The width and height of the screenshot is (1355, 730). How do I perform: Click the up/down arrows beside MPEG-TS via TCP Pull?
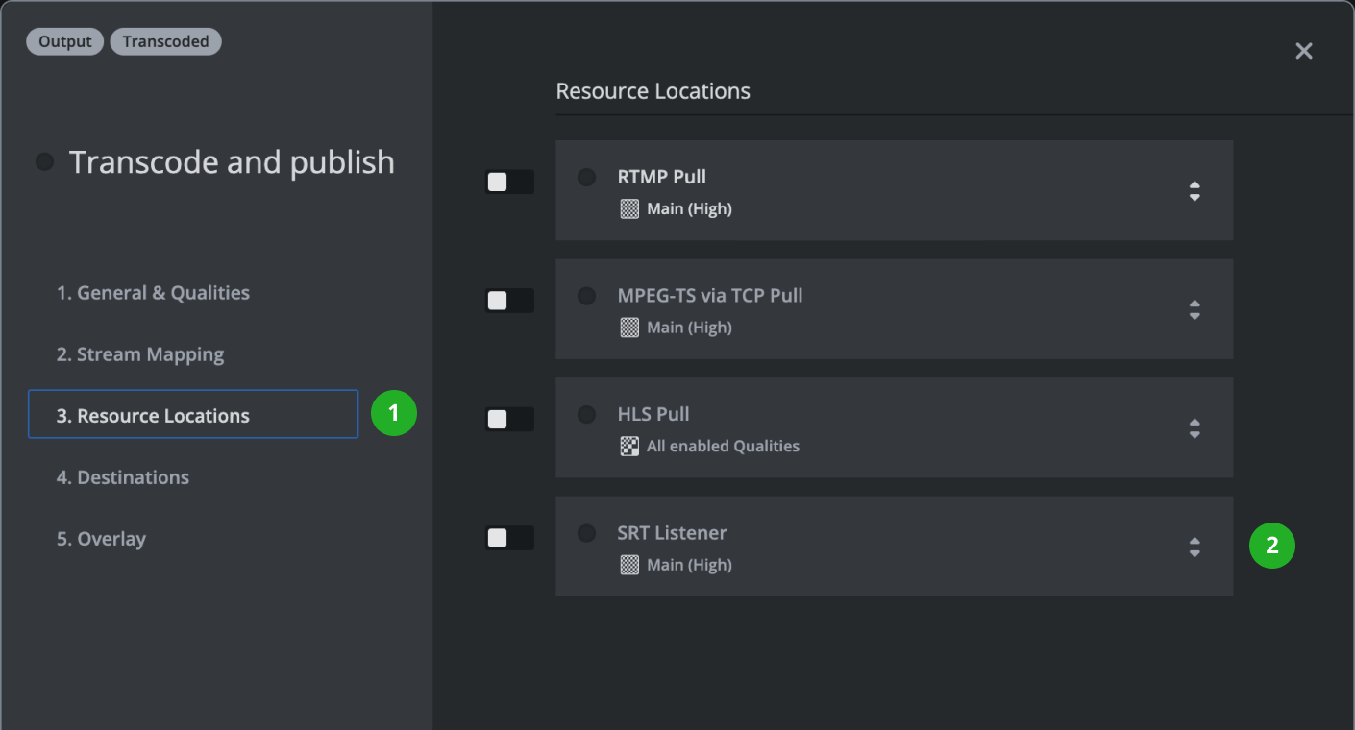pyautogui.click(x=1195, y=310)
